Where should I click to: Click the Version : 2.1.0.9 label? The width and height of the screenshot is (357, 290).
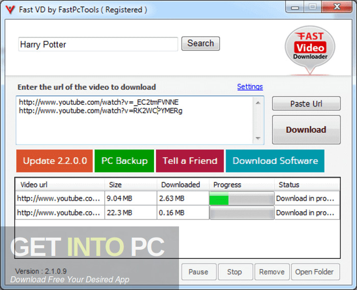coord(41,271)
